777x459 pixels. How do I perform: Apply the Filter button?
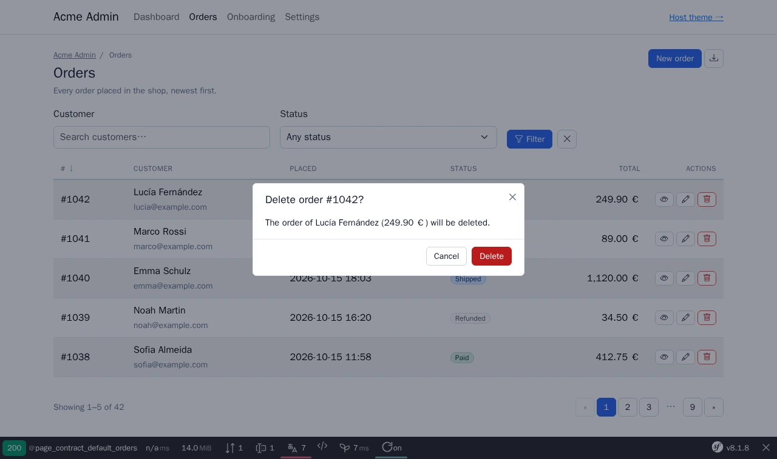point(529,139)
